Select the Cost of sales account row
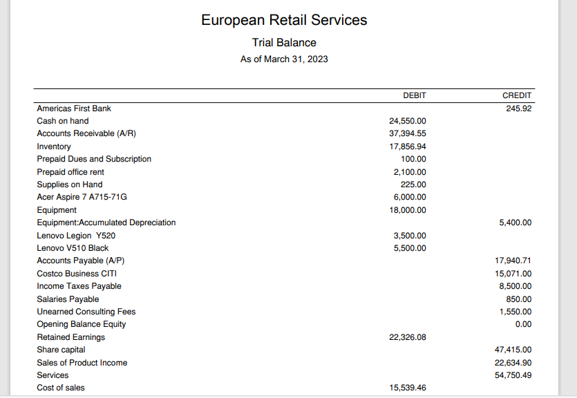 [284, 388]
